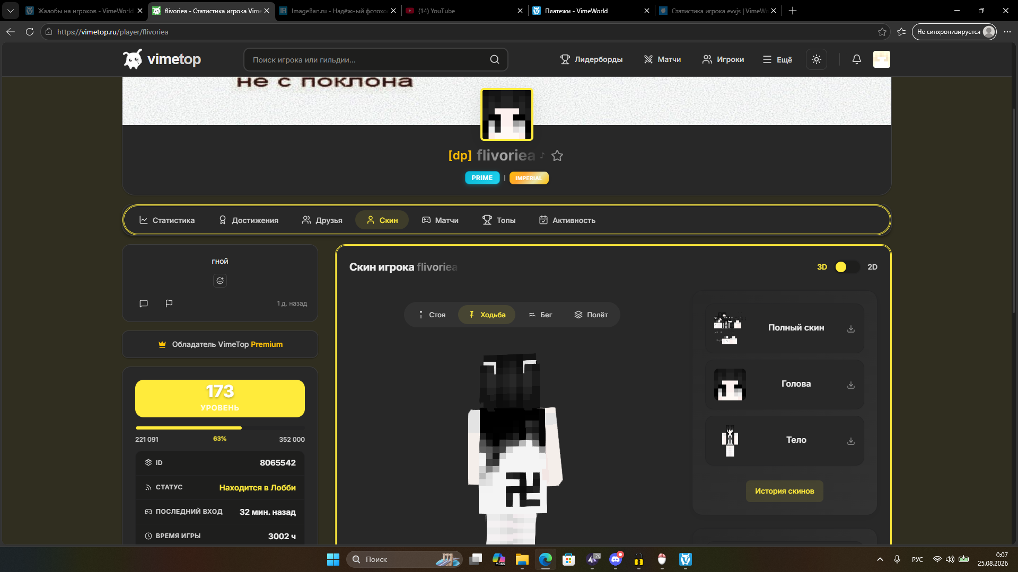Screen dimensions: 1018x572
Task: Open the notifications bell
Action: click(x=856, y=59)
